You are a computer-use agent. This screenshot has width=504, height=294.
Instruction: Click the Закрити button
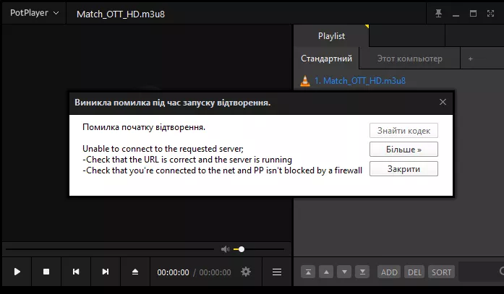[403, 169]
